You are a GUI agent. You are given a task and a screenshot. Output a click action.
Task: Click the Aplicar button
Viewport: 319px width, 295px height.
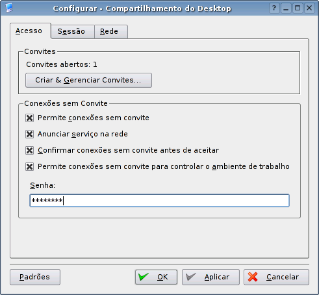[211, 277]
